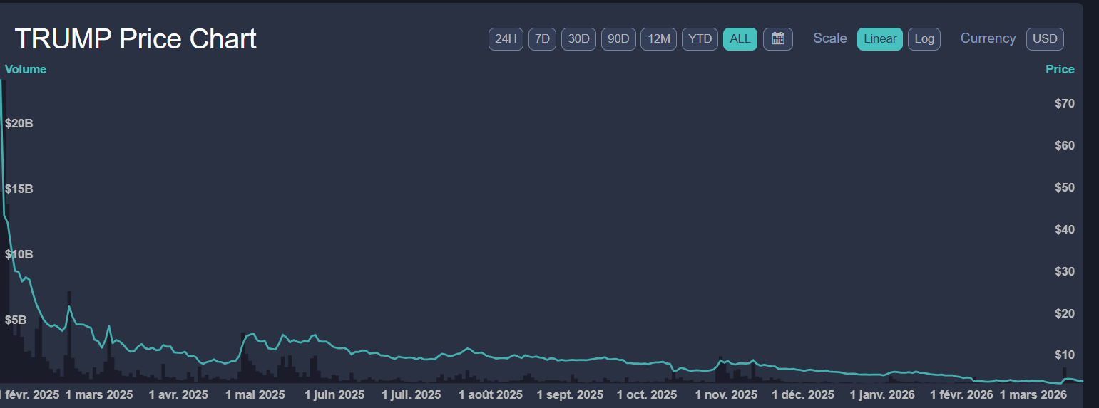Image resolution: width=1099 pixels, height=408 pixels.
Task: Click the Volume axis label
Action: (26, 70)
